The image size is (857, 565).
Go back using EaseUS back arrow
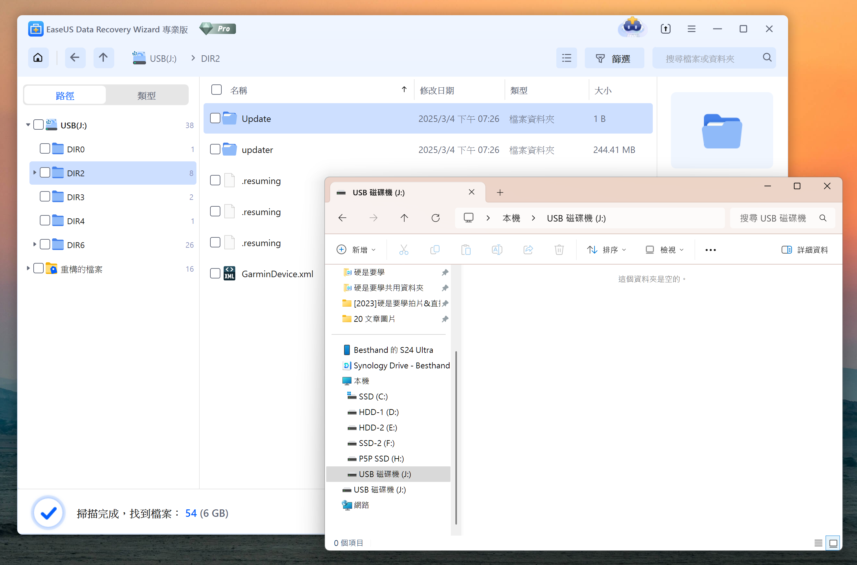tap(75, 58)
